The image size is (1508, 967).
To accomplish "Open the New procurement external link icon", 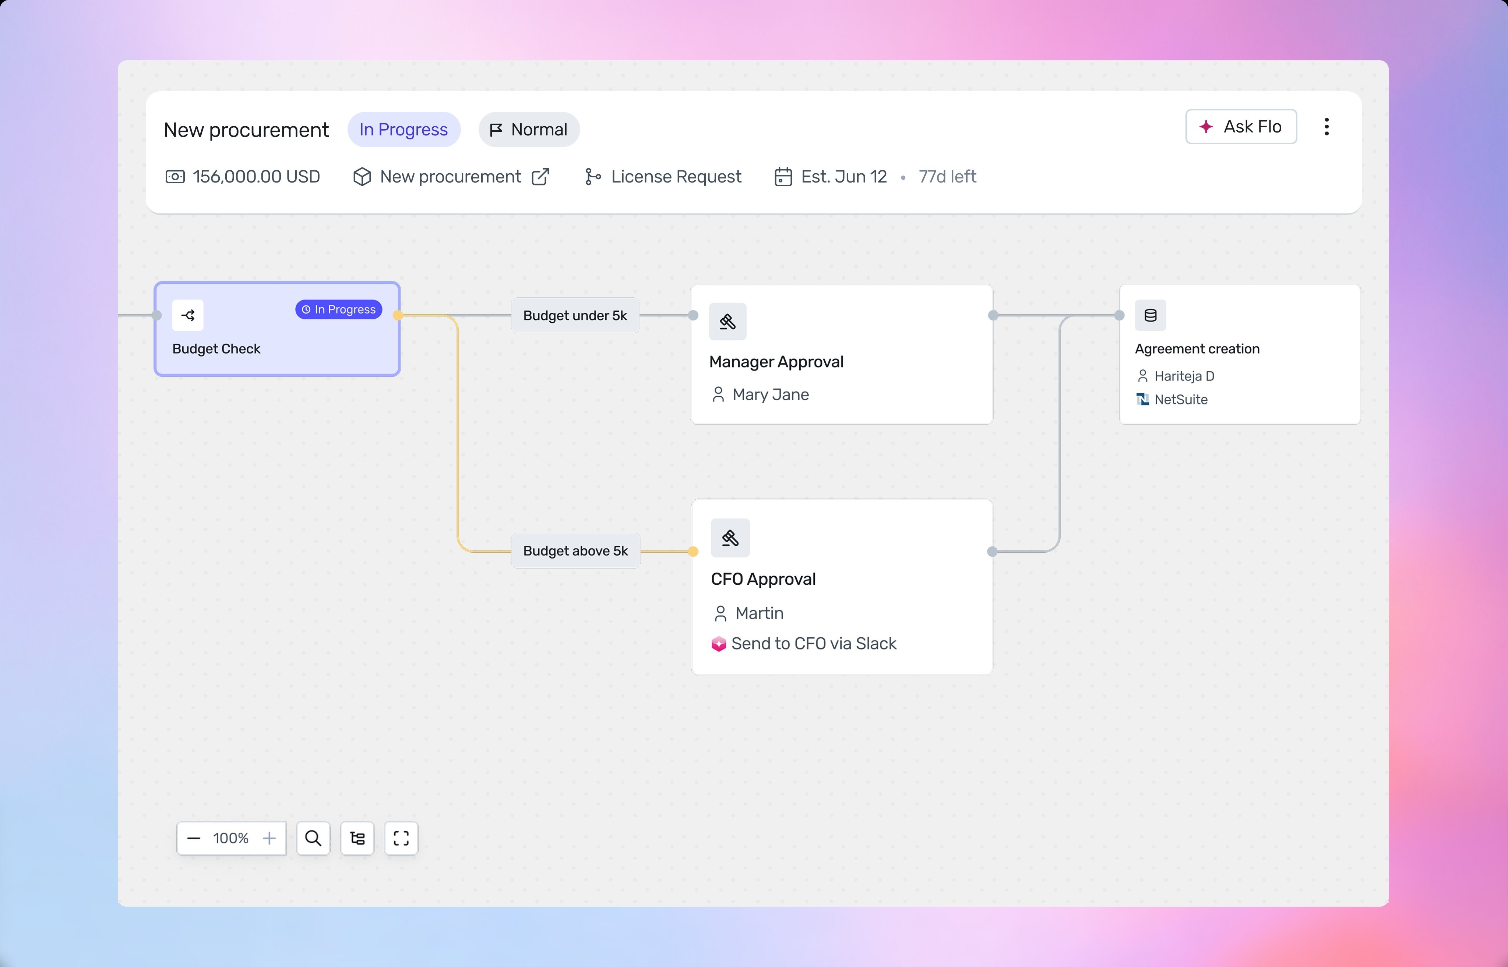I will click(x=540, y=177).
